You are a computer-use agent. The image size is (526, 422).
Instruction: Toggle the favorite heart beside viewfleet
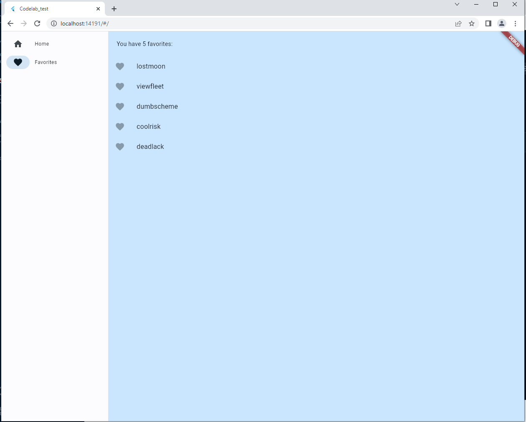120,86
